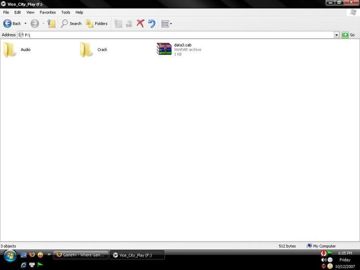Open the volume speaker tray icon

click(324, 260)
